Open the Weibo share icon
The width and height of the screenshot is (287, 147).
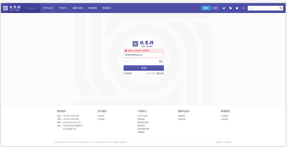click(x=224, y=8)
